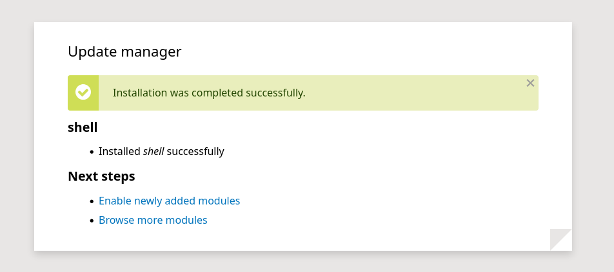Click the italic shell word in list
This screenshot has height=272, width=614.
pyautogui.click(x=153, y=151)
